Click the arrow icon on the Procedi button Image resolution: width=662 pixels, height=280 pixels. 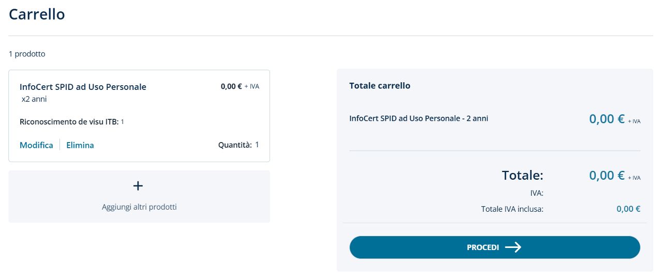[513, 247]
